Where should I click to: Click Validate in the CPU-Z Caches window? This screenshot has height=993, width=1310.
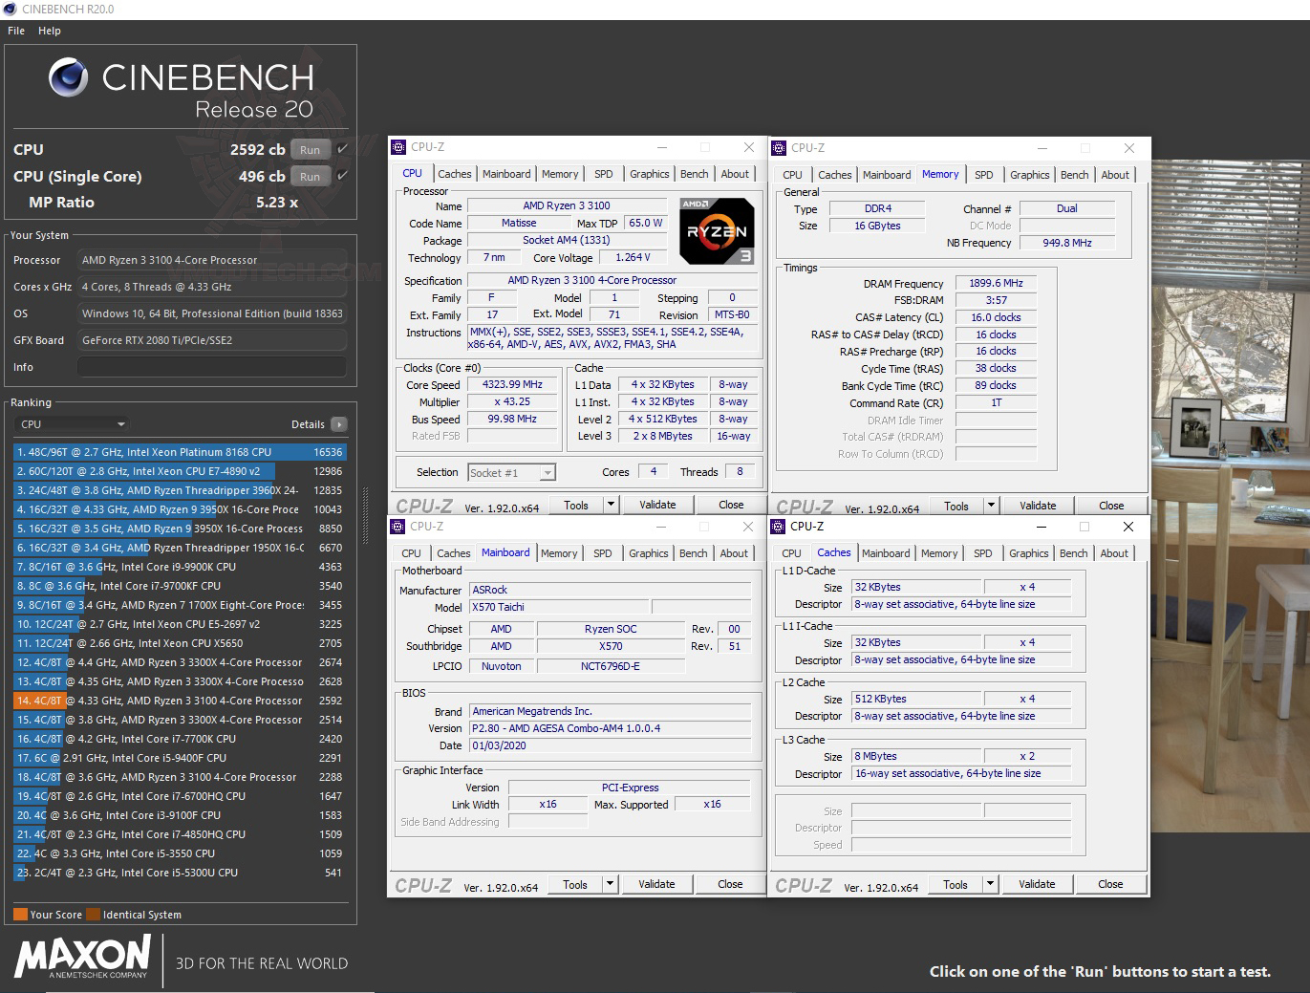[x=1037, y=884]
